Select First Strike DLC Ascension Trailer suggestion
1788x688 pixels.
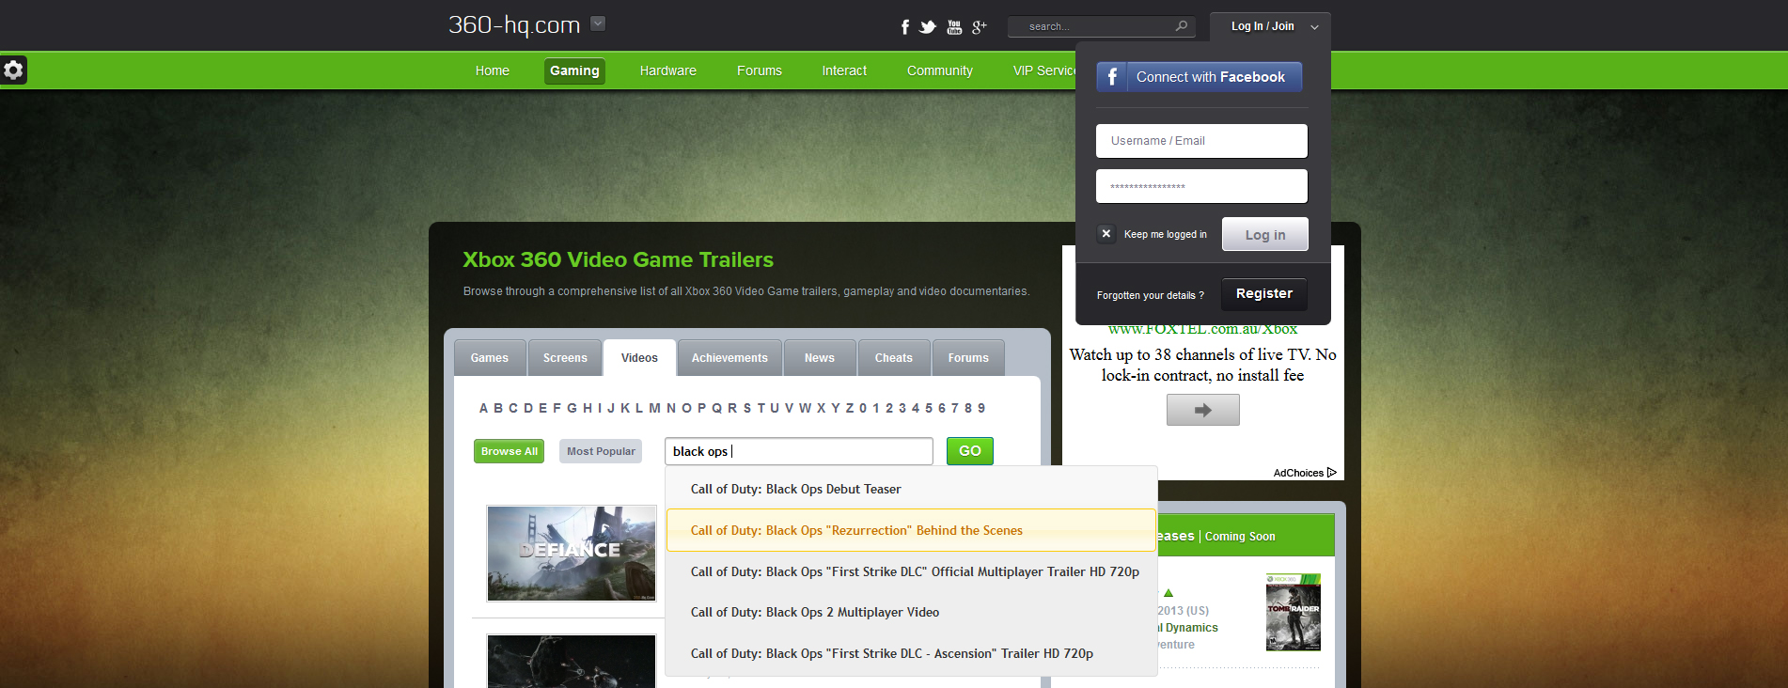(x=911, y=653)
